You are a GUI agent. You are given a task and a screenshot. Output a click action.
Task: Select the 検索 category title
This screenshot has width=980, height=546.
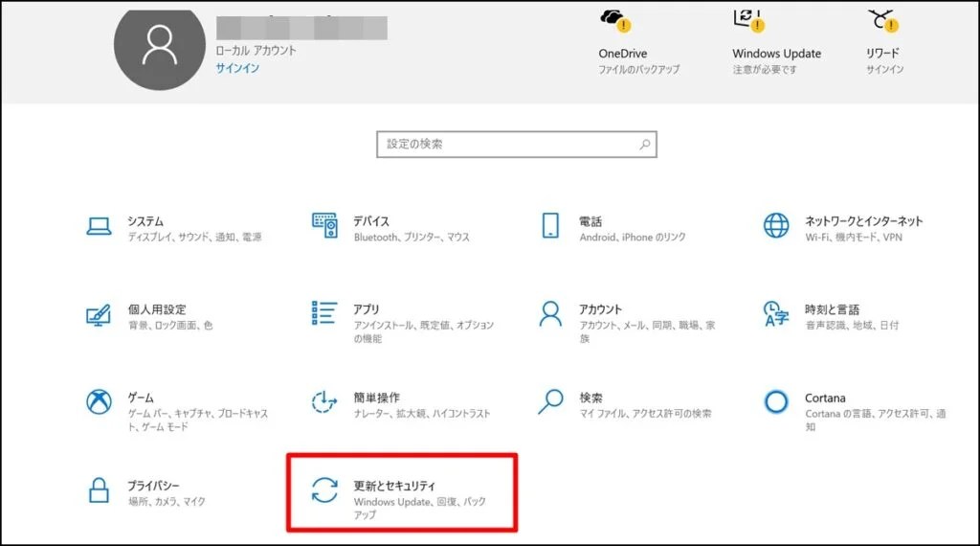(590, 398)
